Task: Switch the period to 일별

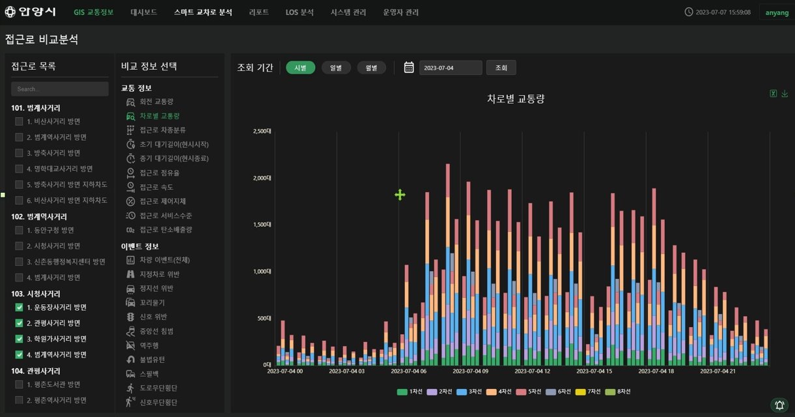Action: click(336, 68)
